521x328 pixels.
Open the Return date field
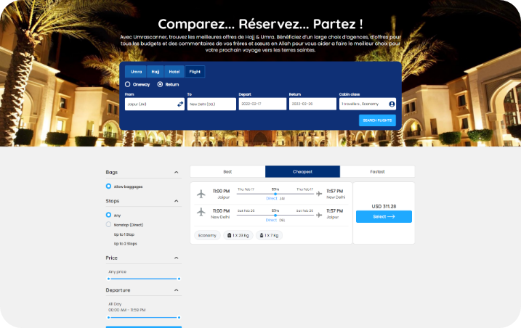tap(312, 104)
